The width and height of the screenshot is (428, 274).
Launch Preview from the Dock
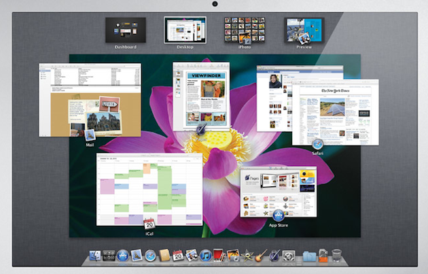coord(192,256)
